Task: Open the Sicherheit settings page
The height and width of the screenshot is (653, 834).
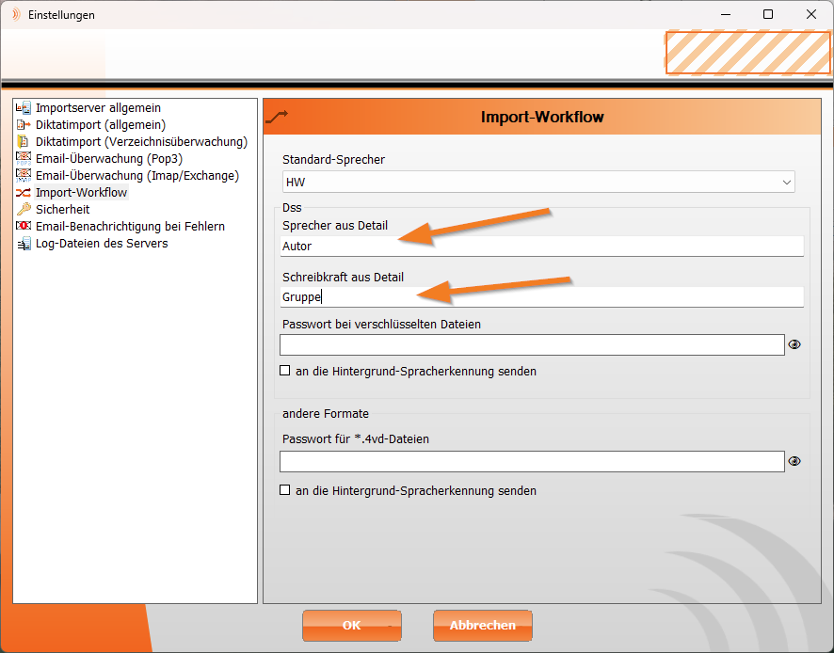Action: pyautogui.click(x=62, y=209)
